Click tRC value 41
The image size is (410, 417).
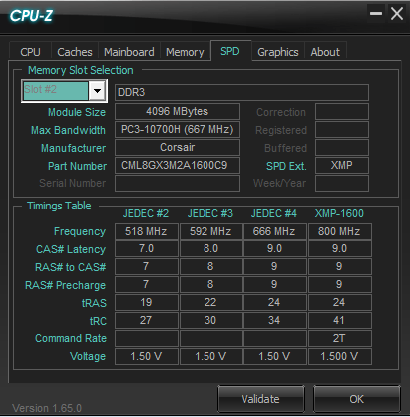[339, 320]
